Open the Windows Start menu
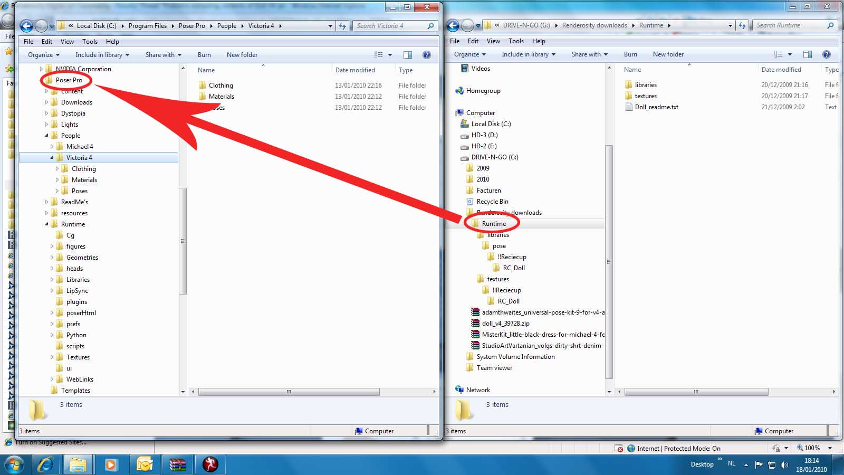This screenshot has width=844, height=475. coord(14,464)
